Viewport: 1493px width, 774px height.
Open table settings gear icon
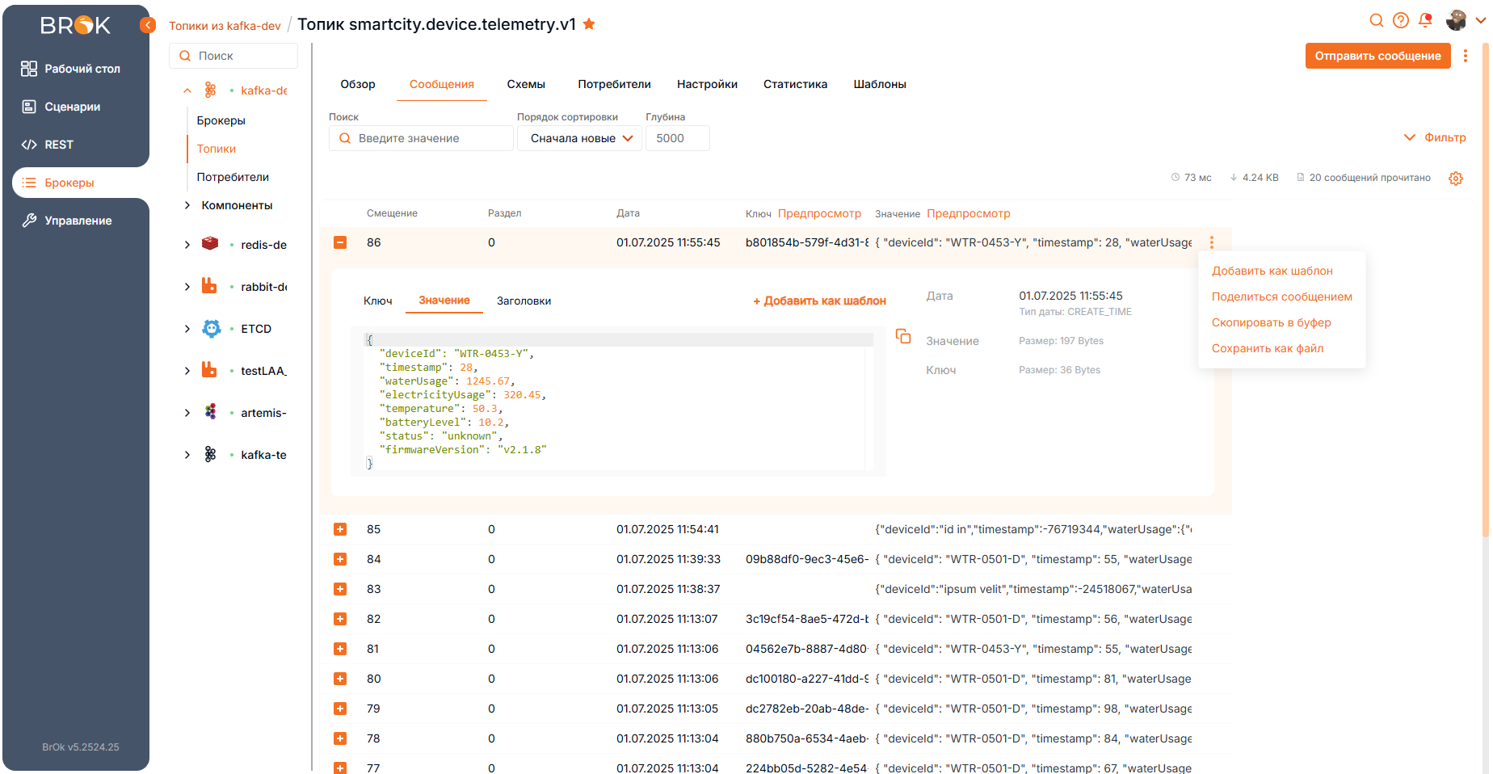click(x=1456, y=179)
